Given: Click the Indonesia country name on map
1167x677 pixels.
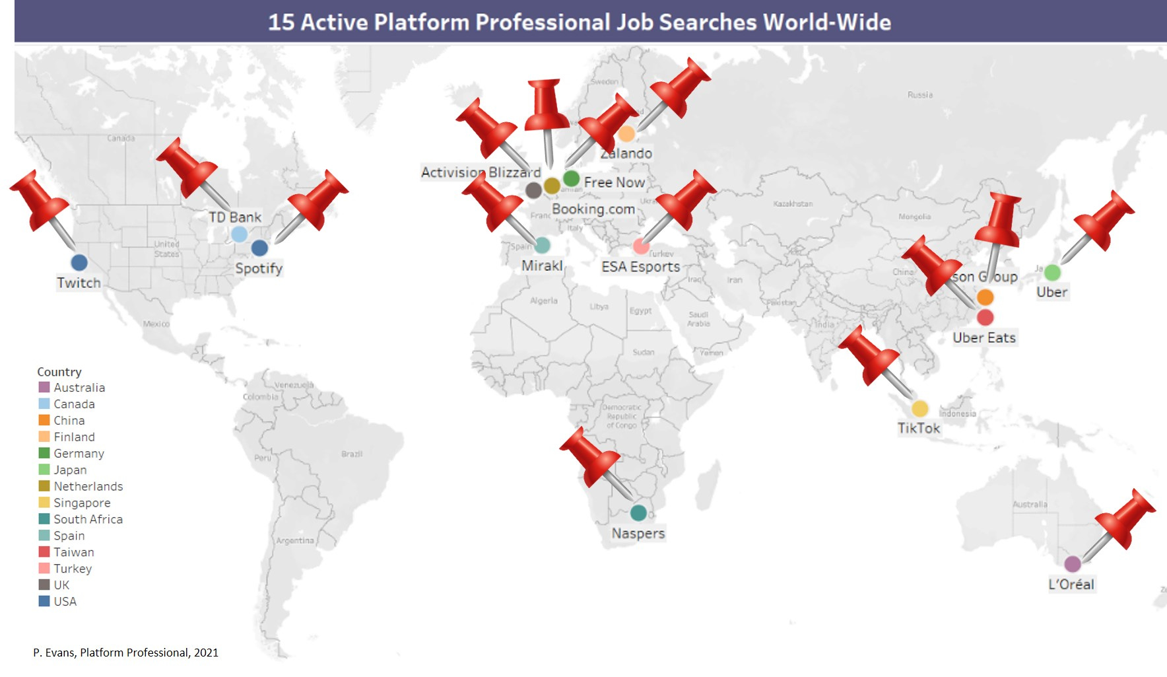Looking at the screenshot, I should click(x=957, y=413).
